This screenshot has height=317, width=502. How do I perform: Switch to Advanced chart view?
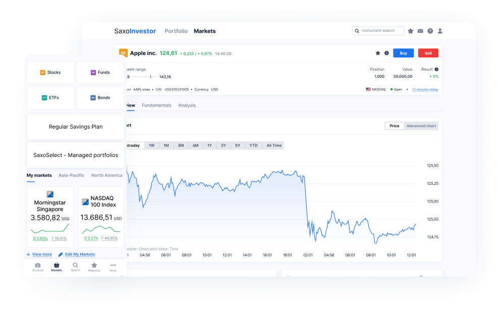421,126
